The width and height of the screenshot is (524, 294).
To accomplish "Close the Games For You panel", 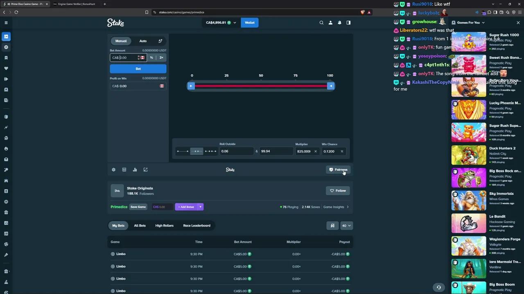I will coord(518,22).
